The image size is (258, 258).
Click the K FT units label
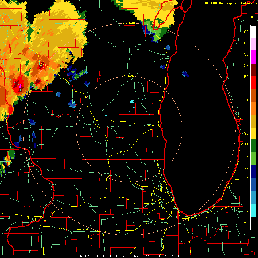(x=242, y=20)
